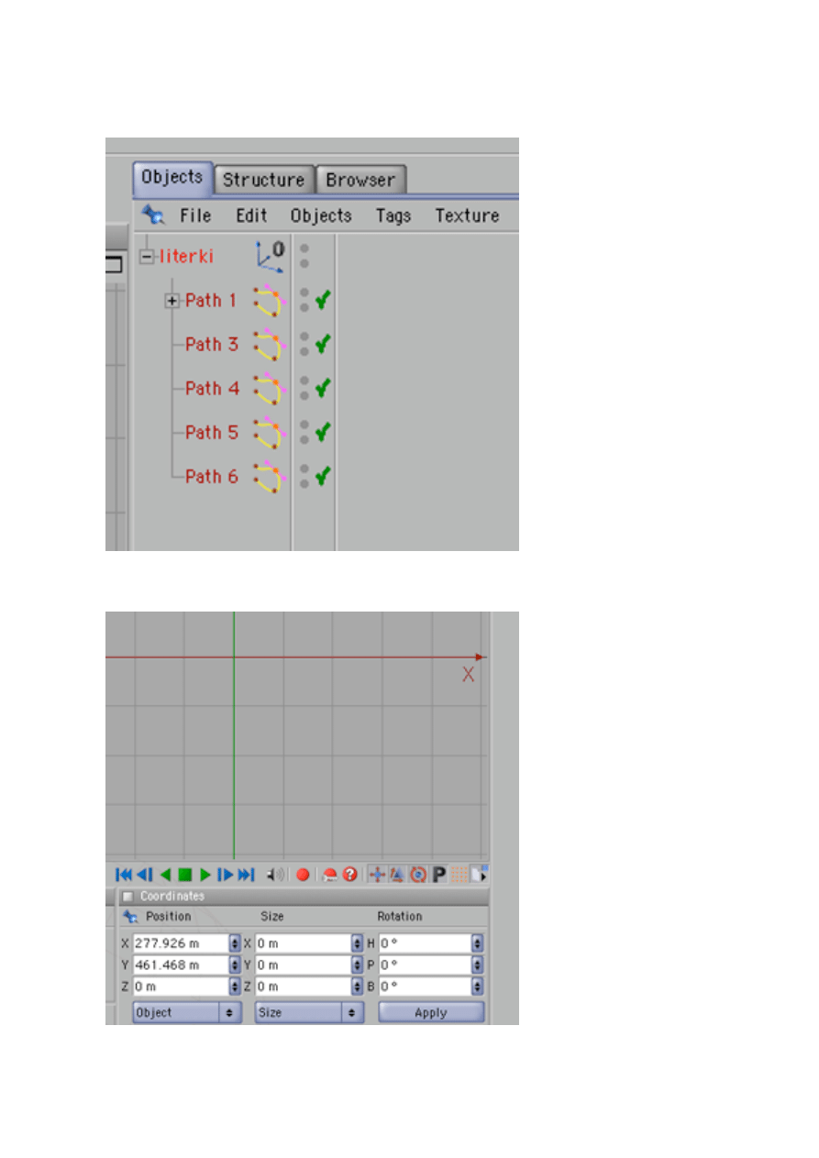This screenshot has width=819, height=1158.
Task: Click the pin icon in Objects menu bar
Action: pyautogui.click(x=152, y=215)
